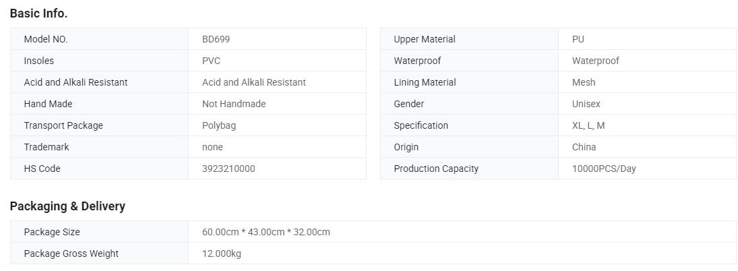Select the Unisex gender value
Screen dimensions: 738x271
pos(586,104)
